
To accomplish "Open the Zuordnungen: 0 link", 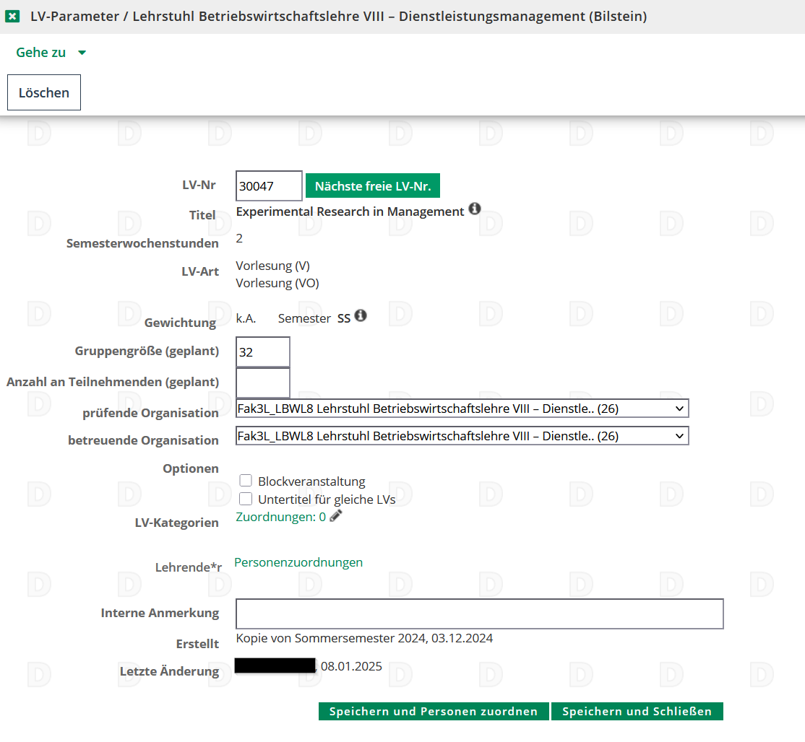I will pos(280,517).
